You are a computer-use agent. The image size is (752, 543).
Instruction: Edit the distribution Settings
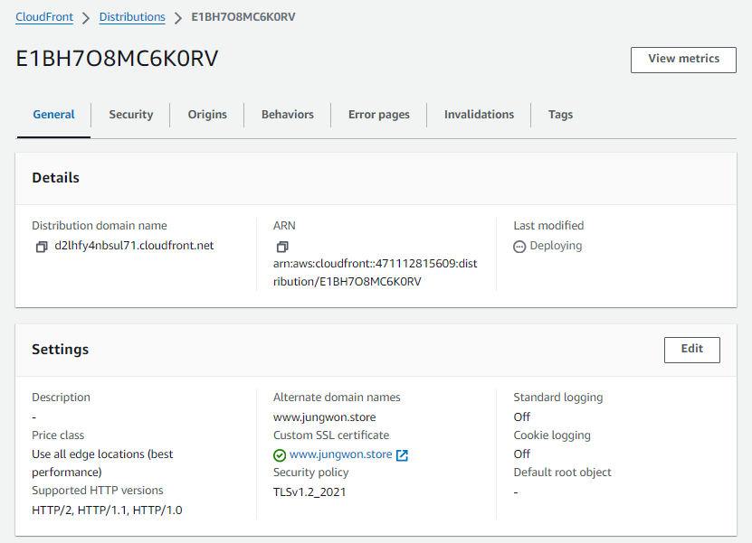pos(692,350)
